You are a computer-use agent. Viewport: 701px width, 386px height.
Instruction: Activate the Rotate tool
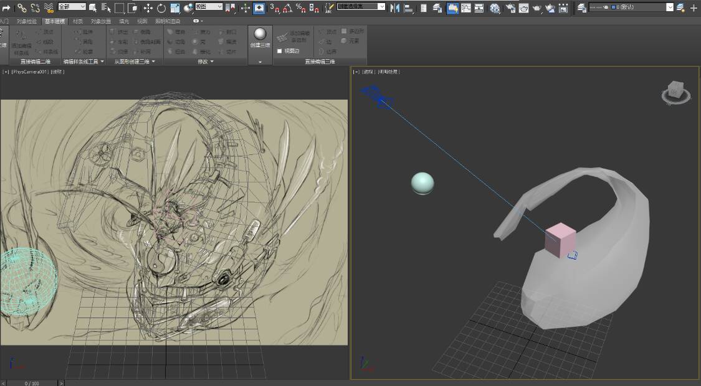click(161, 8)
